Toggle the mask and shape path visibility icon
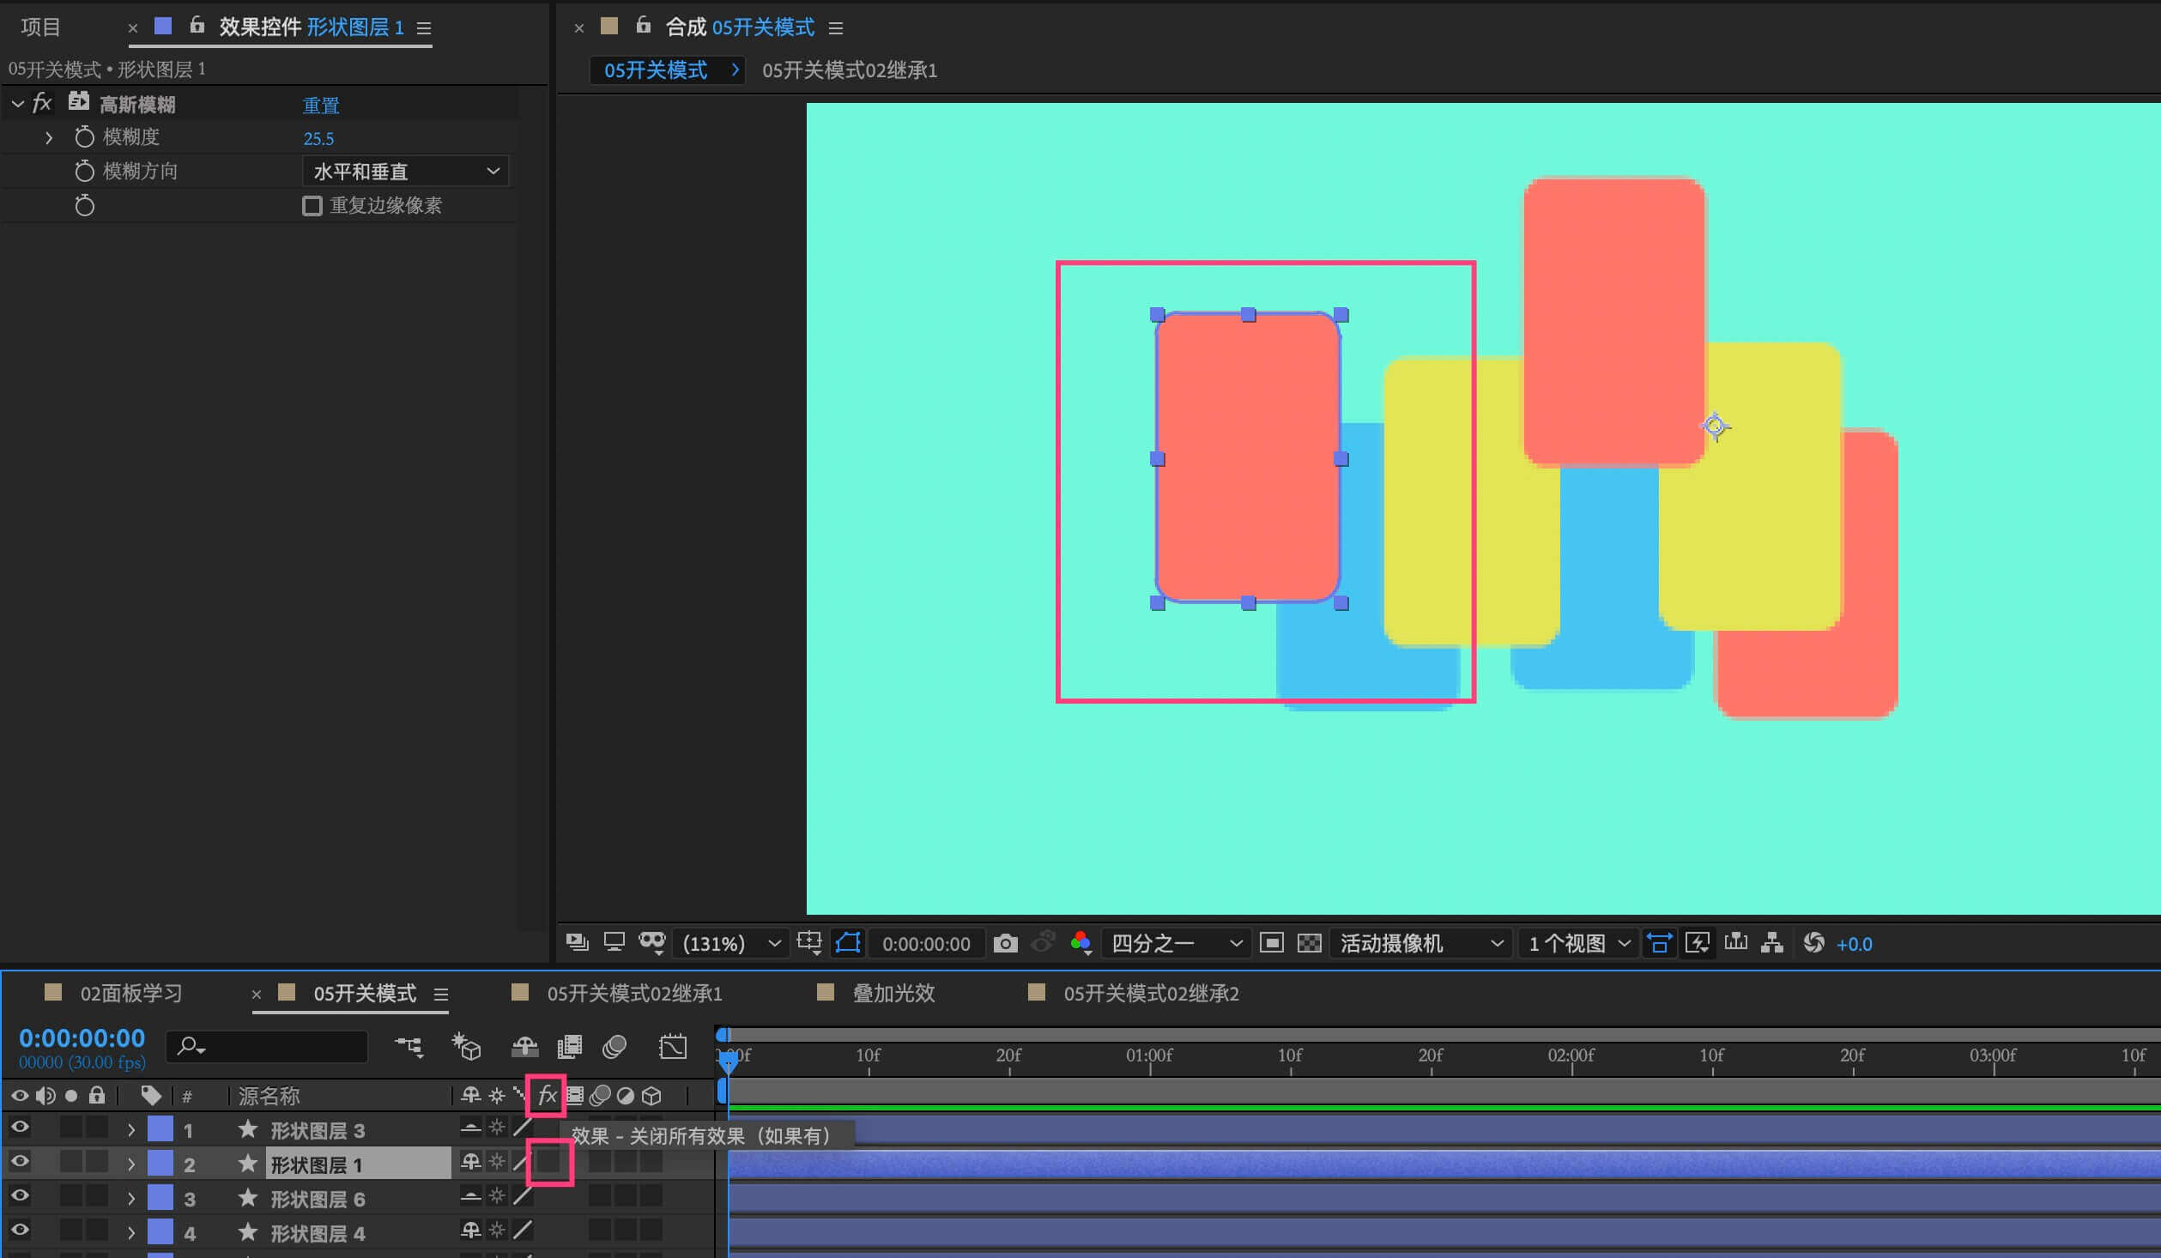Screen dimensions: 2161x1258 848,943
